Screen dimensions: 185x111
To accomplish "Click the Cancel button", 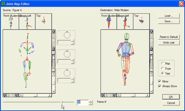I will coord(171,103).
